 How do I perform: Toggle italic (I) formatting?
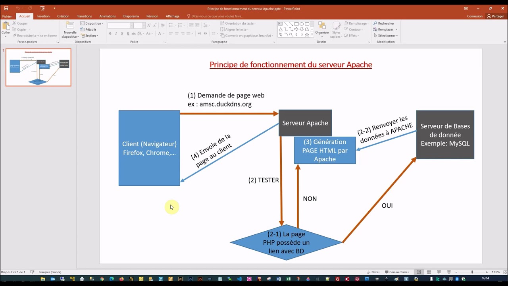click(116, 34)
